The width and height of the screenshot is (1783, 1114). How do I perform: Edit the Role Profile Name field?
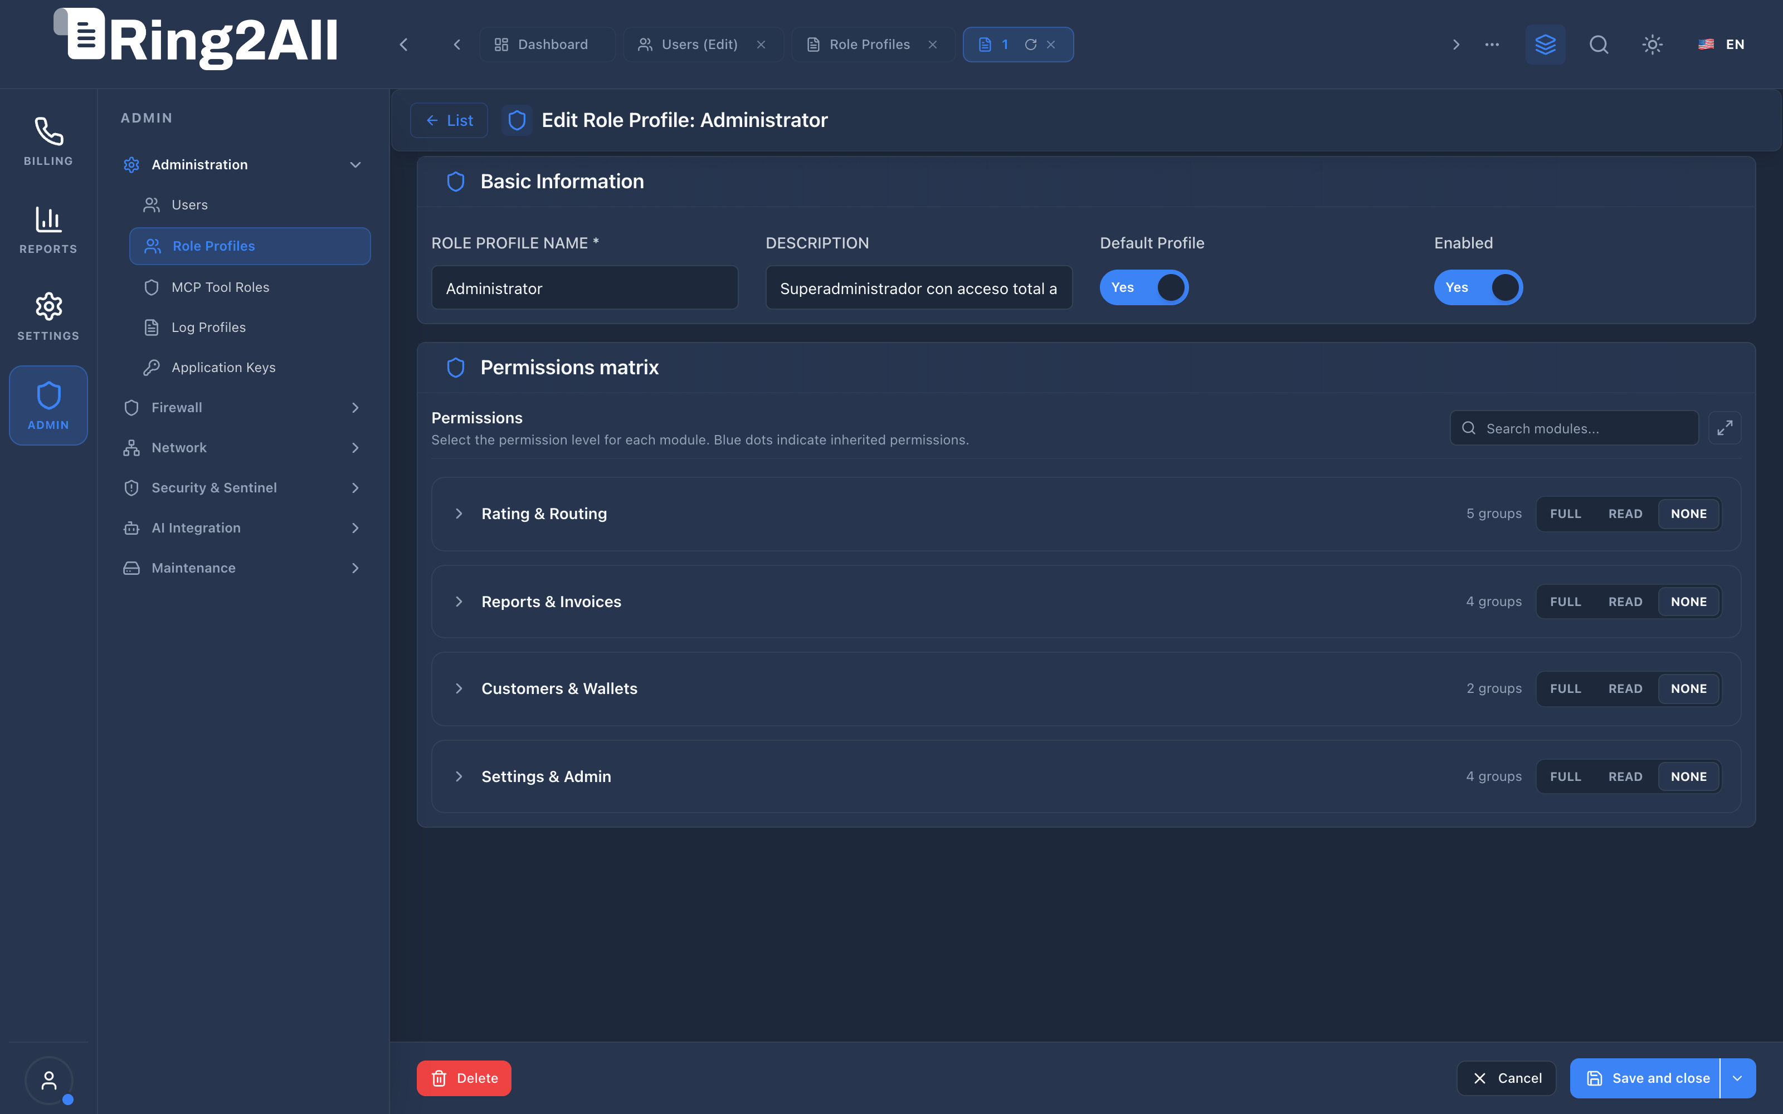click(x=584, y=288)
